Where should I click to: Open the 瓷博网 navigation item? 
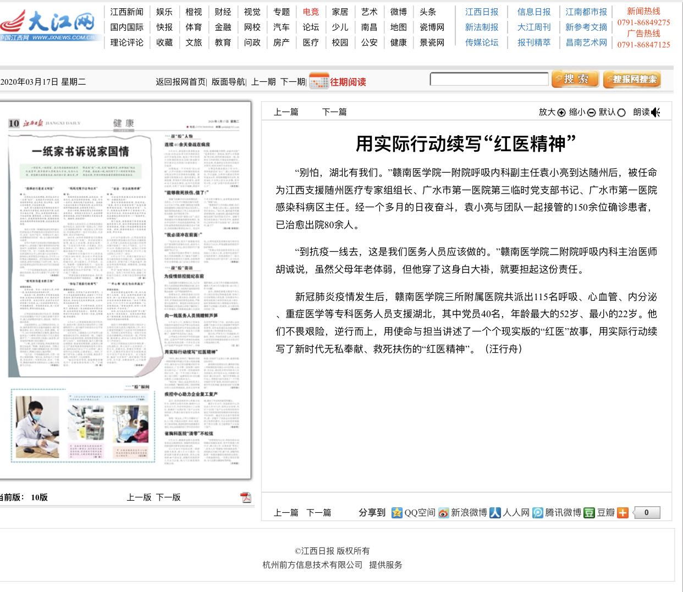point(432,27)
